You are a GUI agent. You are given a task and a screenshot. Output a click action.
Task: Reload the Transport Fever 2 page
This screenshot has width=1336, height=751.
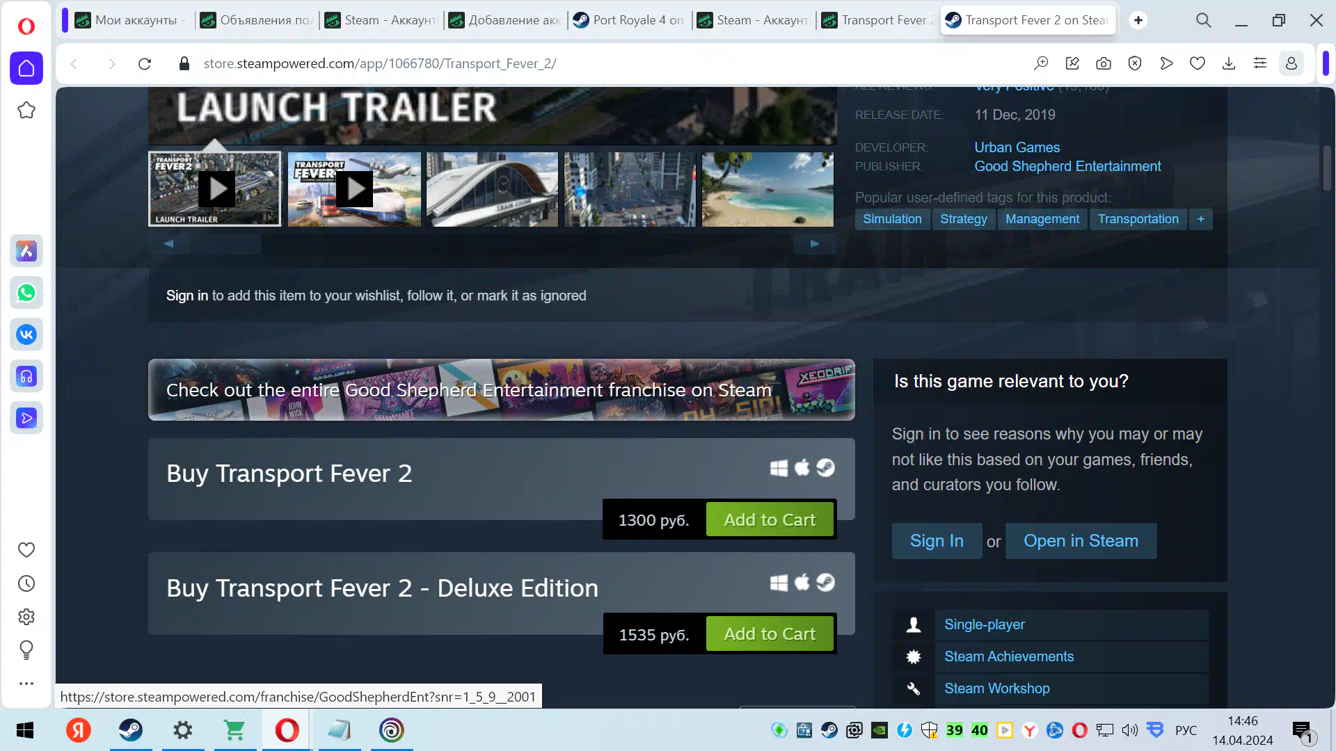[145, 64]
